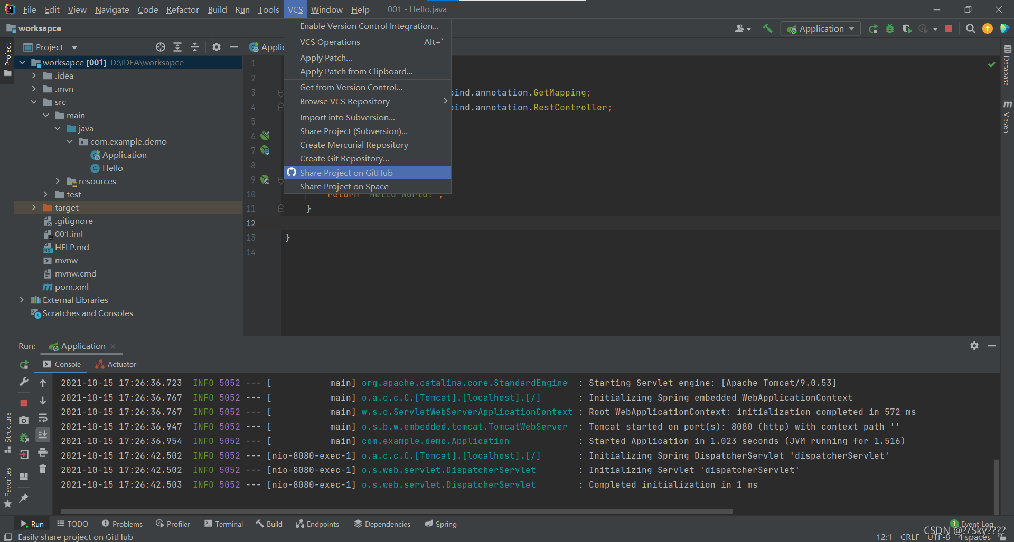Viewport: 1014px width, 542px height.
Task: Open the Maven side tool window
Action: pos(1007,117)
